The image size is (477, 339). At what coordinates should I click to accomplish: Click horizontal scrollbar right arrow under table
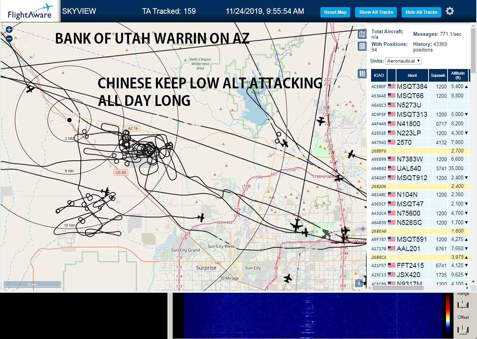point(468,288)
